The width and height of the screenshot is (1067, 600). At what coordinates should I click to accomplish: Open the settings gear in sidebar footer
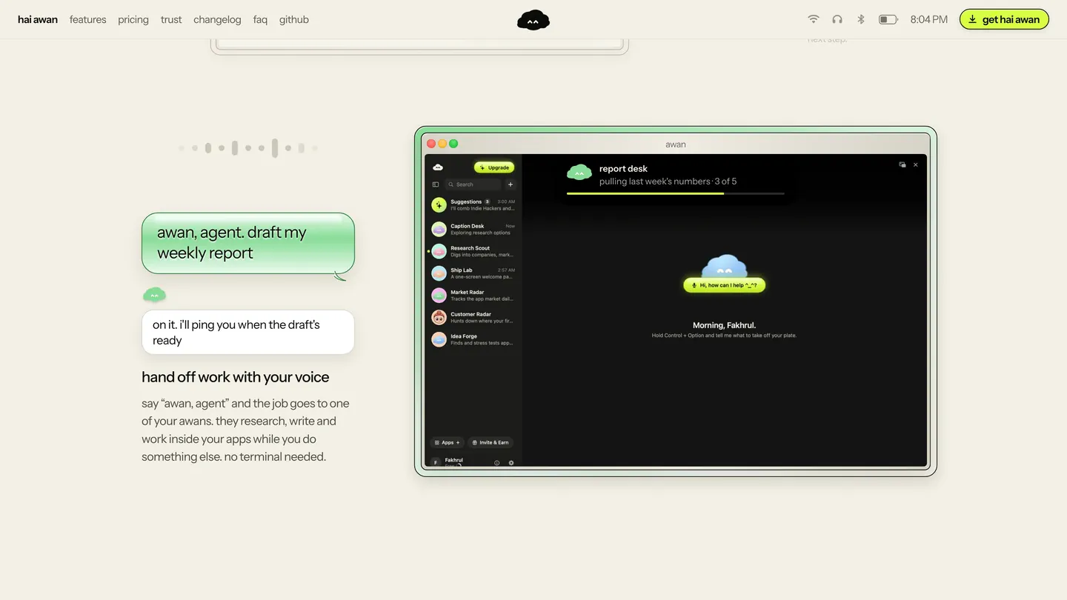tap(511, 463)
